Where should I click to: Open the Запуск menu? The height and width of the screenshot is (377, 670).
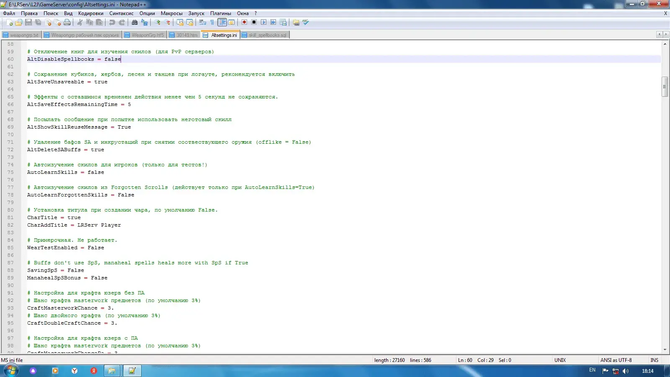coord(196,13)
